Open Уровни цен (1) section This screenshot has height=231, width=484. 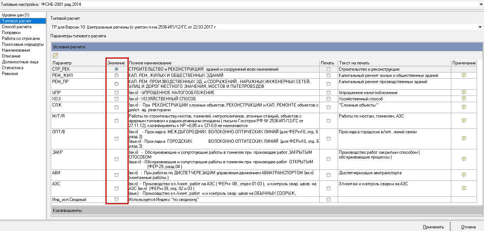pos(16,15)
